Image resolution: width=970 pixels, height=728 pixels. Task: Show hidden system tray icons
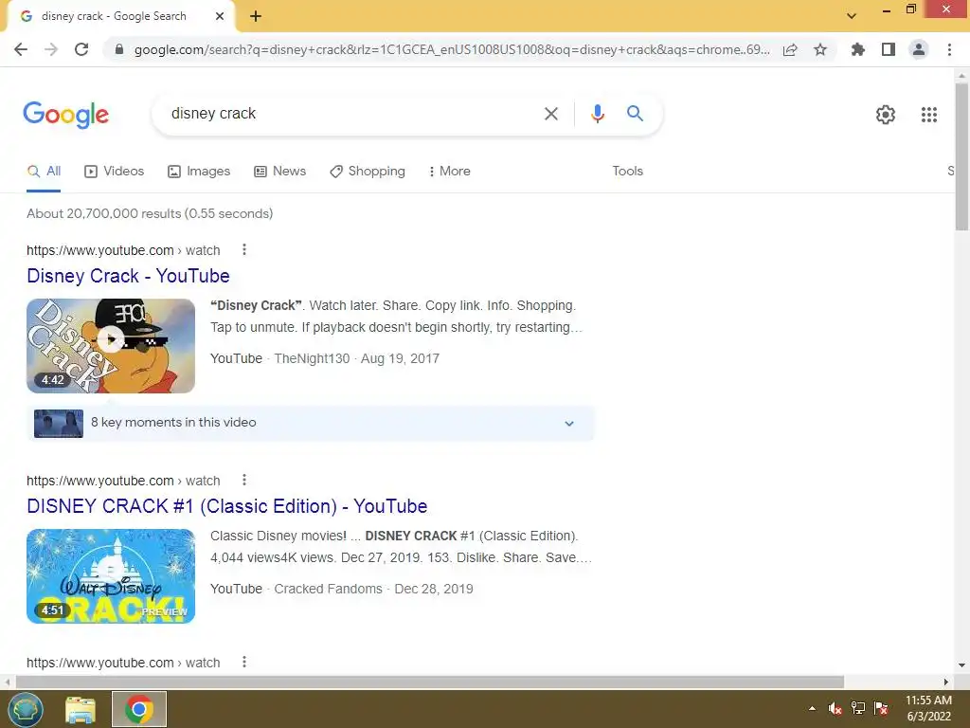point(812,709)
